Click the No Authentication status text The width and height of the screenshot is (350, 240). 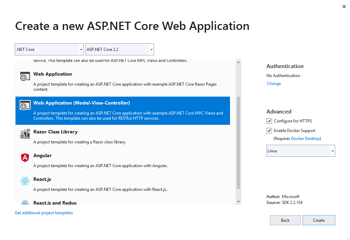click(x=283, y=76)
